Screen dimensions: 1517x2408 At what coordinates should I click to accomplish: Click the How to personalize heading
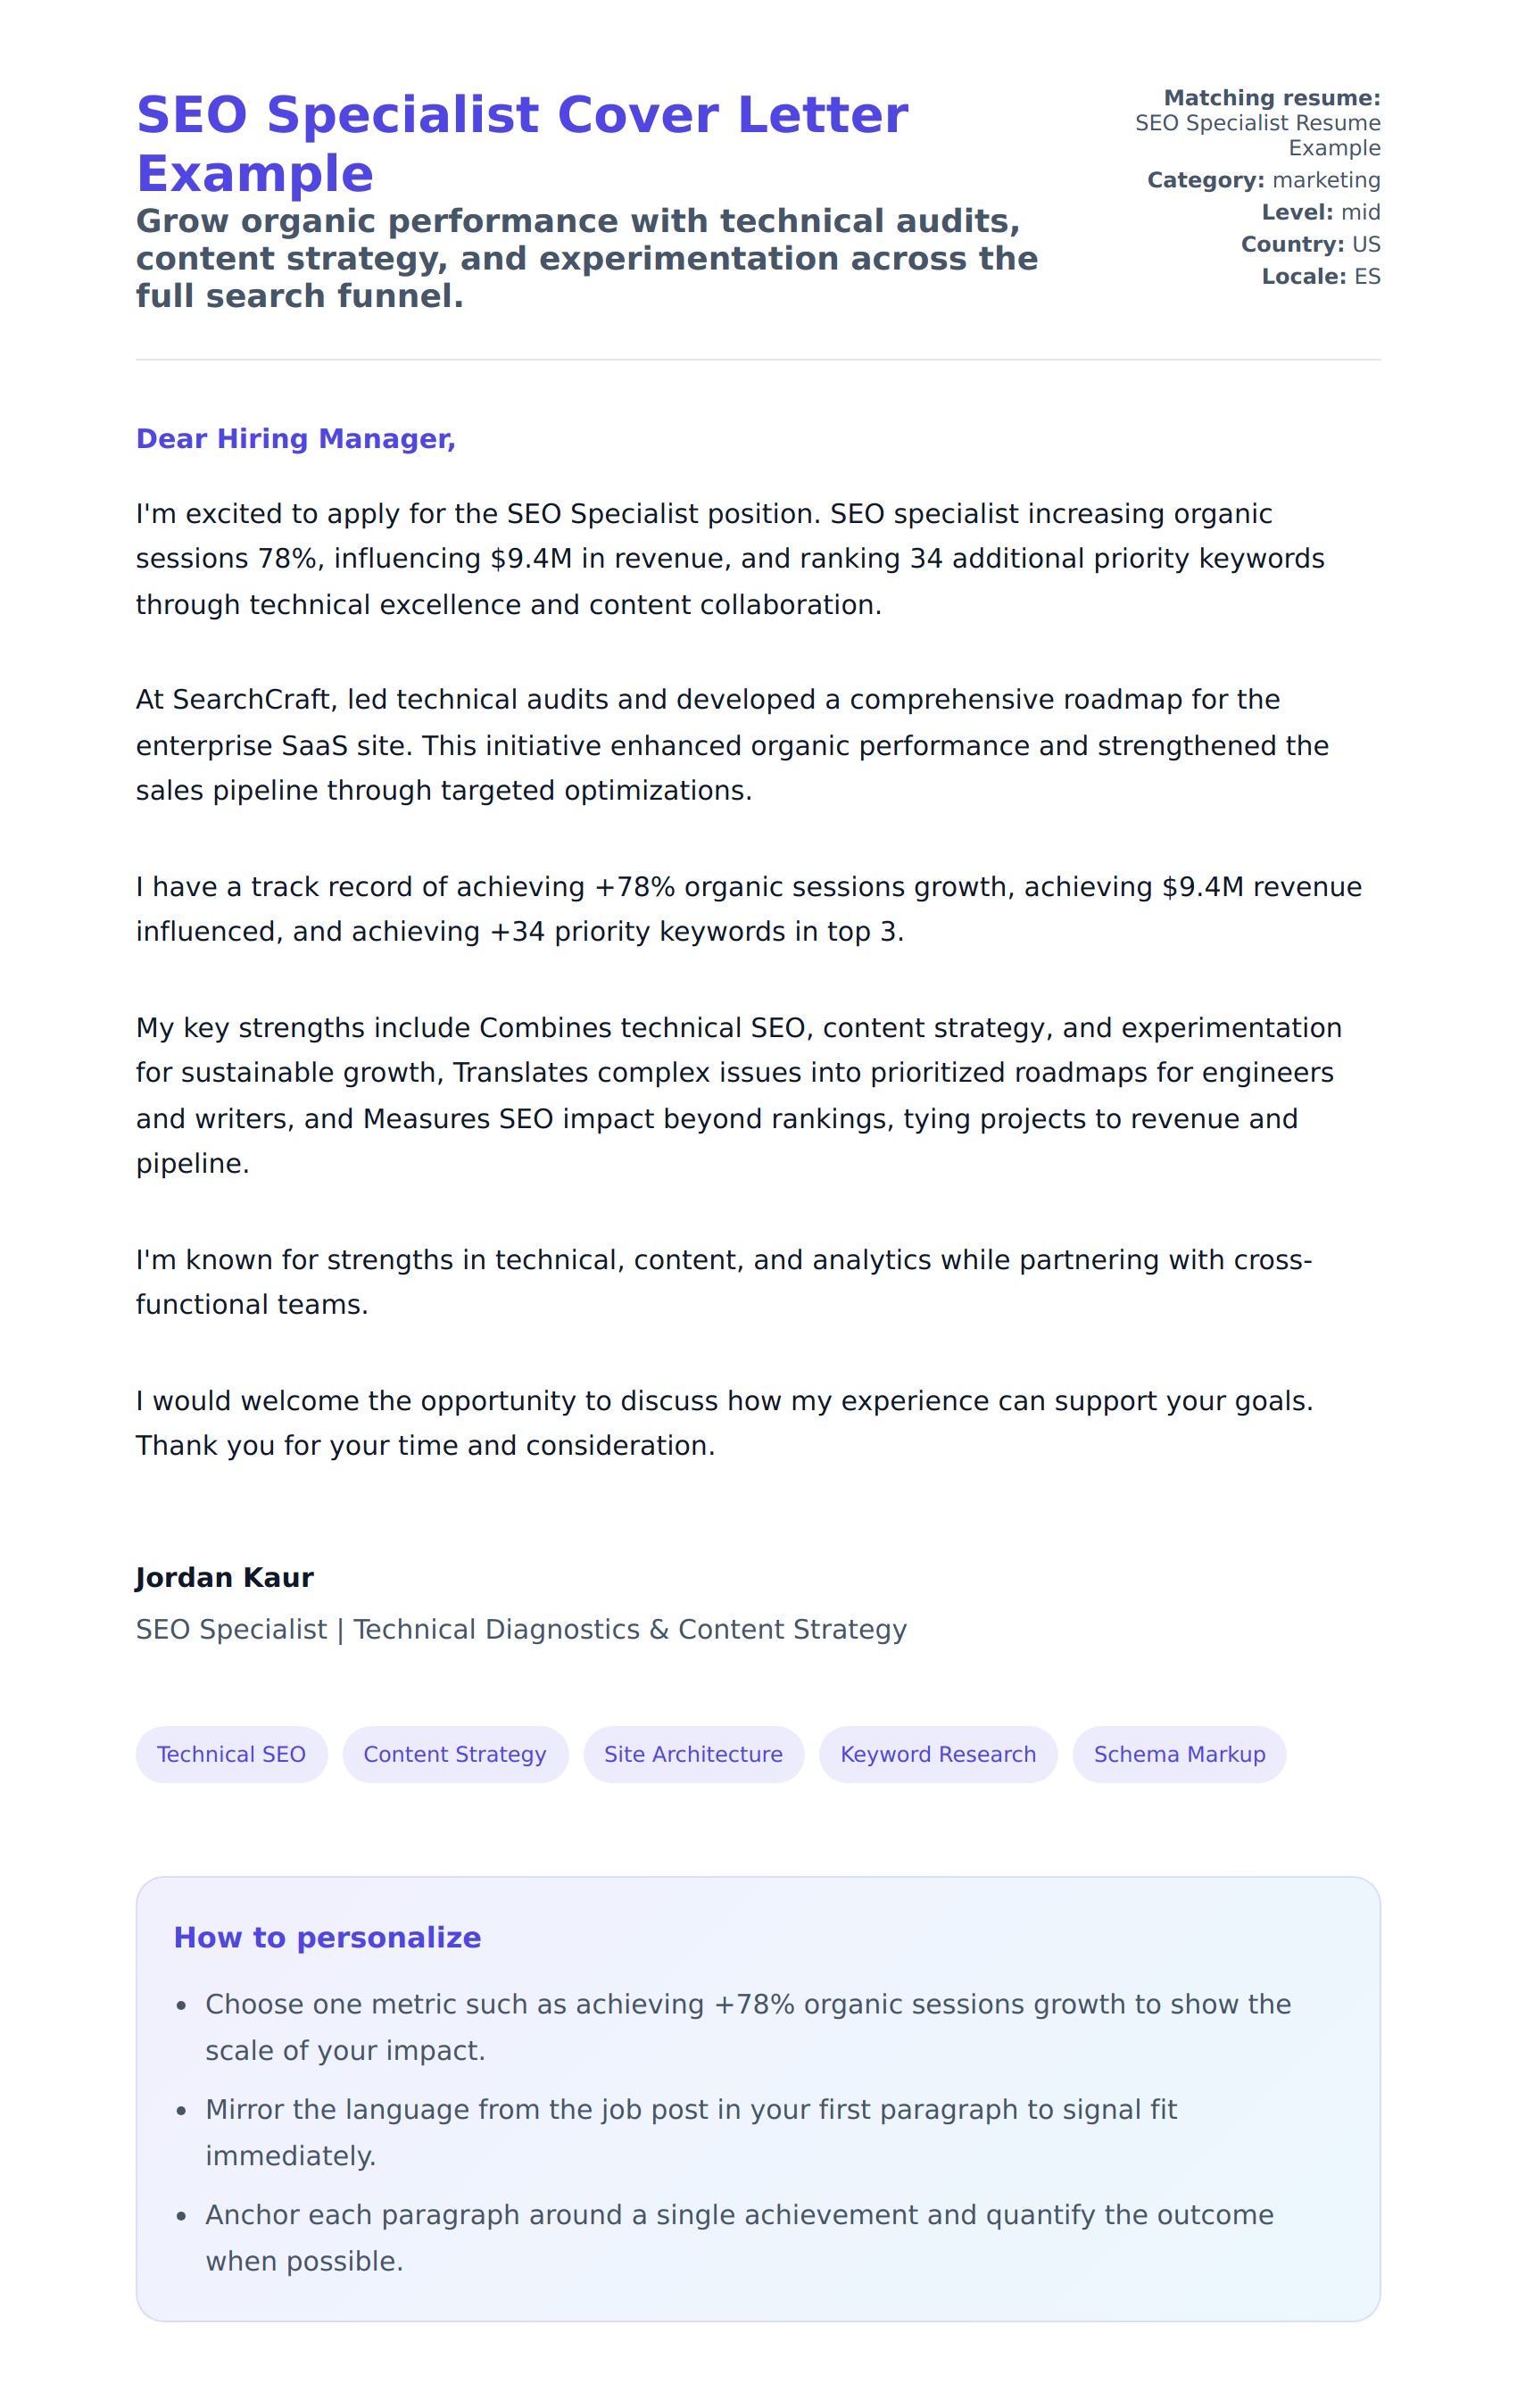(x=327, y=1937)
